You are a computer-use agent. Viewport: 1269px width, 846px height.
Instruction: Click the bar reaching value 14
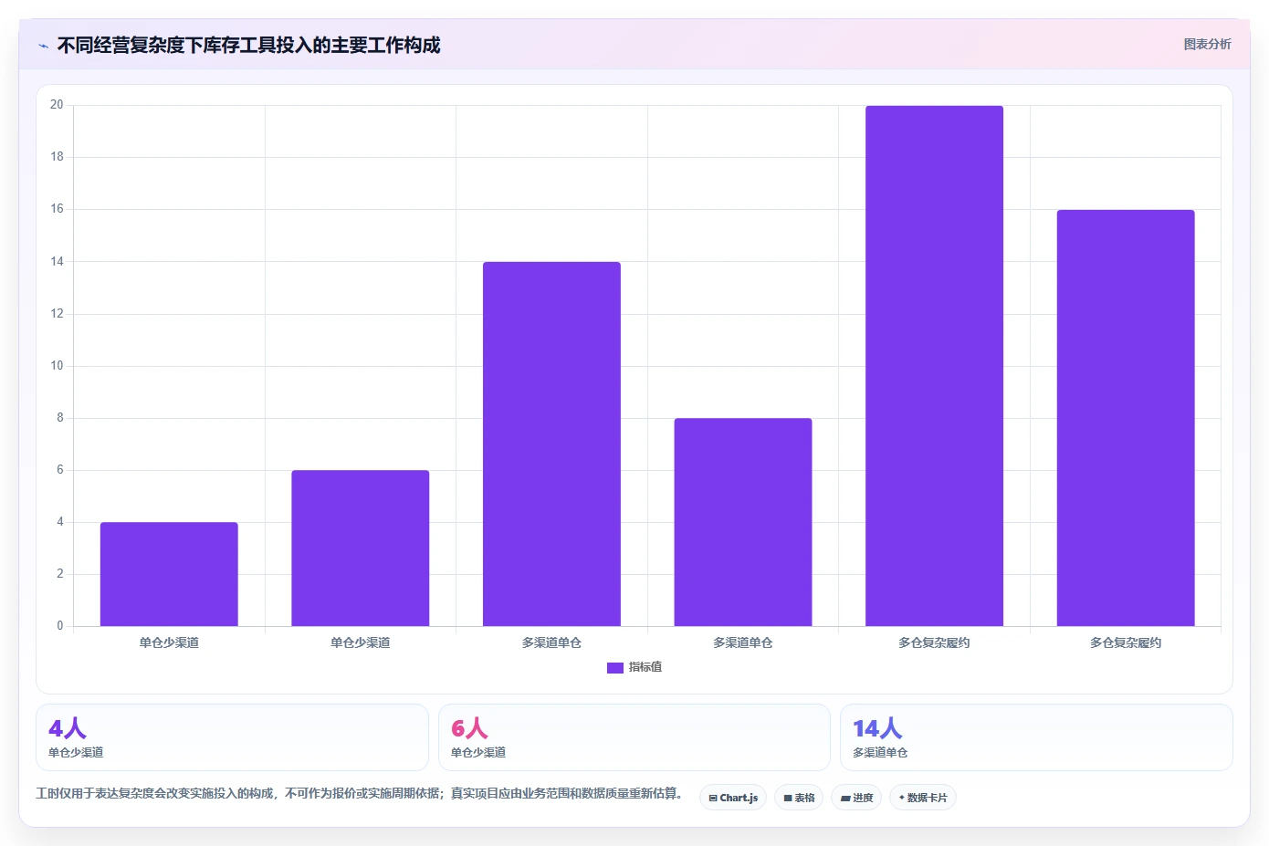(551, 444)
